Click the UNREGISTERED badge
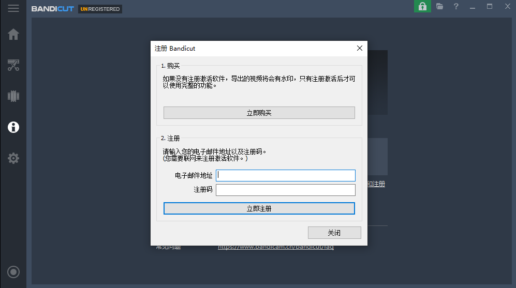516x288 pixels. pos(100,9)
